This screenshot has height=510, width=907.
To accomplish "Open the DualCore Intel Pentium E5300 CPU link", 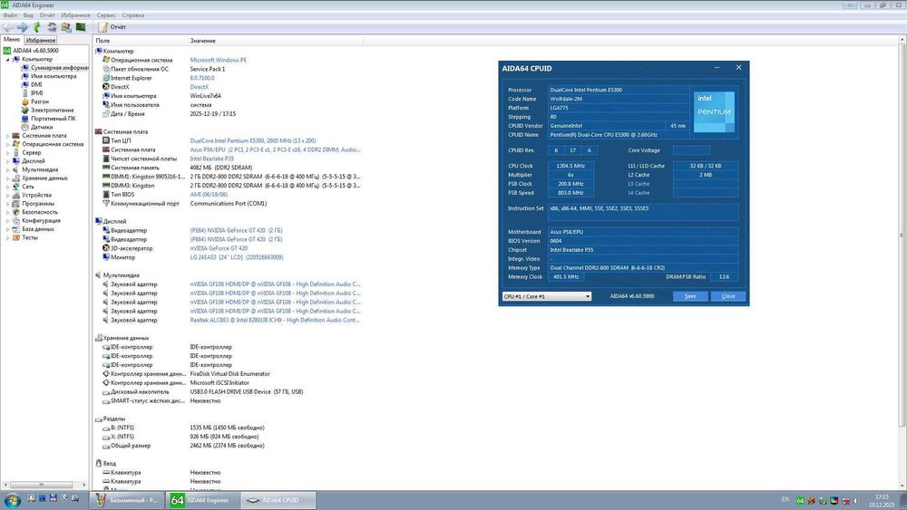I will pyautogui.click(x=253, y=141).
